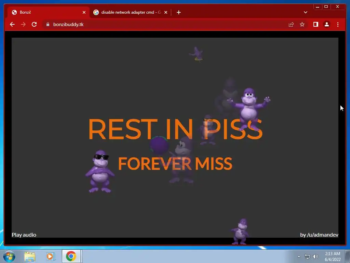The height and width of the screenshot is (263, 350).
Task: Focus the address bar showing bonzibuddy.tk
Action: click(164, 24)
